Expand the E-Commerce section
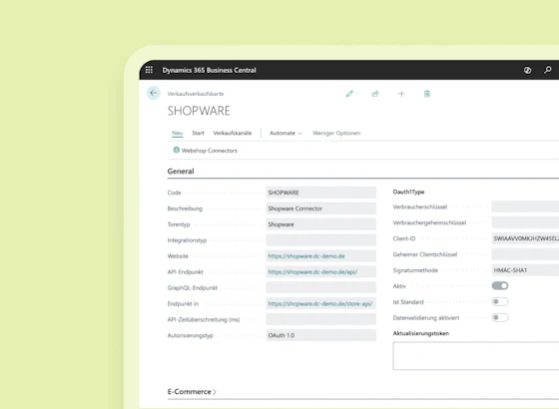 coord(192,391)
